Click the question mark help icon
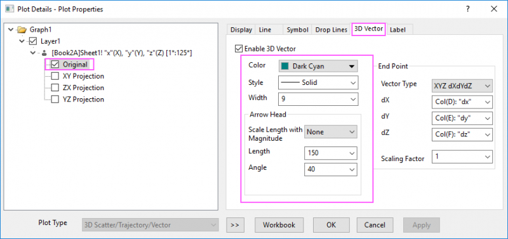Screen dimensions: 508x239 (468, 9)
